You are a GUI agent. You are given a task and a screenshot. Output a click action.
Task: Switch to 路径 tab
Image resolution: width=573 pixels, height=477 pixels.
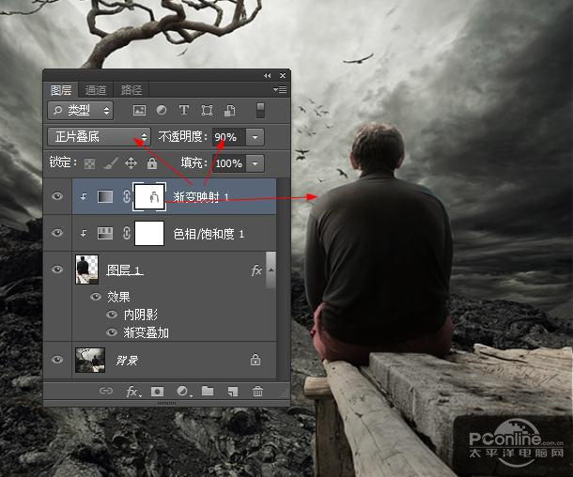pyautogui.click(x=132, y=90)
